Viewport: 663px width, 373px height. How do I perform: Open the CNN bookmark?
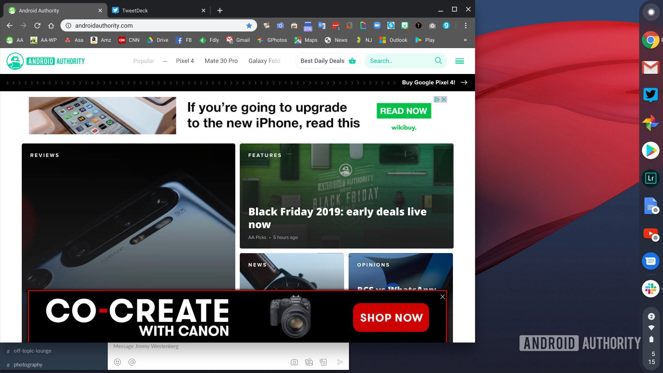[129, 40]
